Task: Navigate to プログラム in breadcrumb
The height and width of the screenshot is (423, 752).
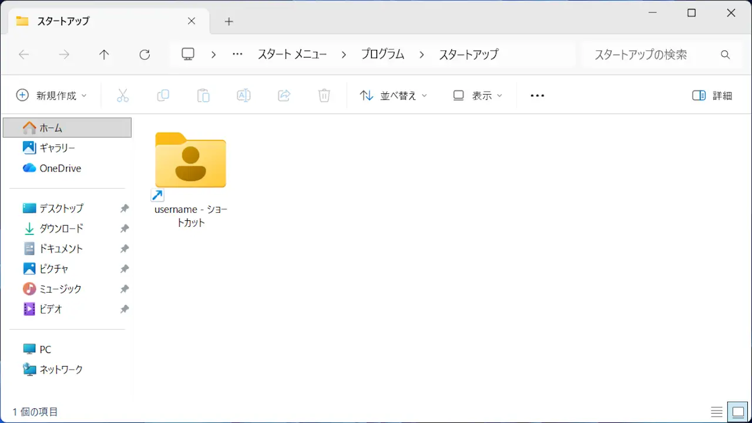Action: (x=382, y=55)
